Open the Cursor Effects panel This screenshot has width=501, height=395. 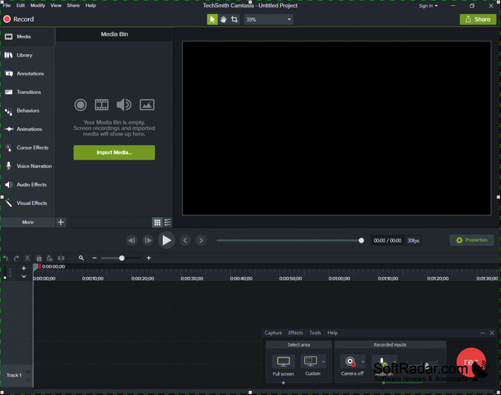(28, 148)
